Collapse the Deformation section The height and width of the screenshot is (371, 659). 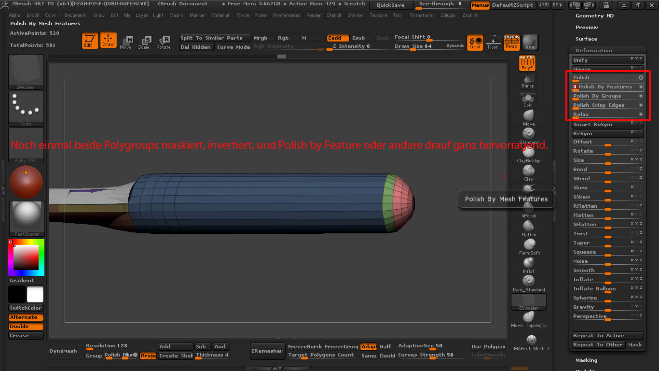click(593, 50)
